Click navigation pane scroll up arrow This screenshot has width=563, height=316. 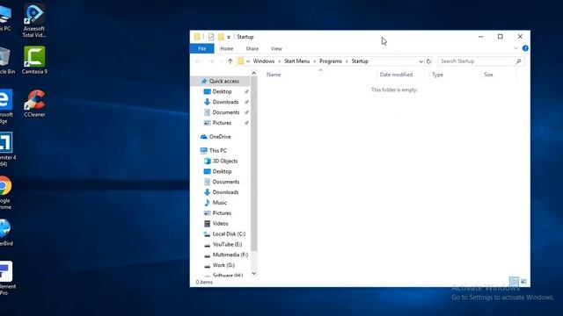click(254, 73)
